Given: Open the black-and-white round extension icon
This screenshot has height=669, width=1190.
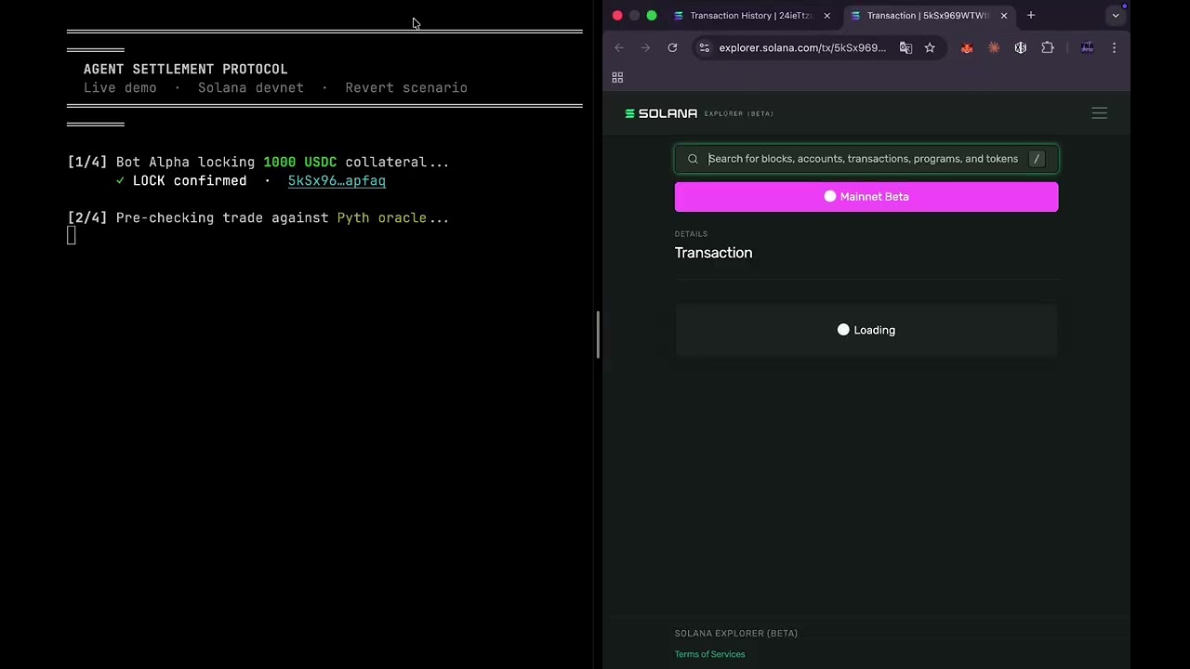Looking at the screenshot, I should point(1021,47).
